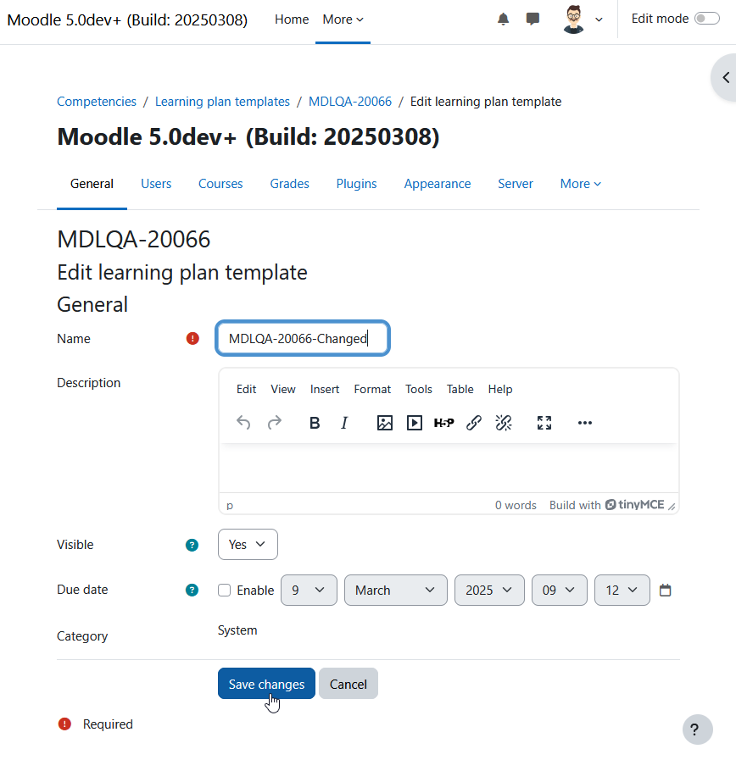This screenshot has height=760, width=736.
Task: Click the editor resize handle
Action: pyautogui.click(x=672, y=506)
